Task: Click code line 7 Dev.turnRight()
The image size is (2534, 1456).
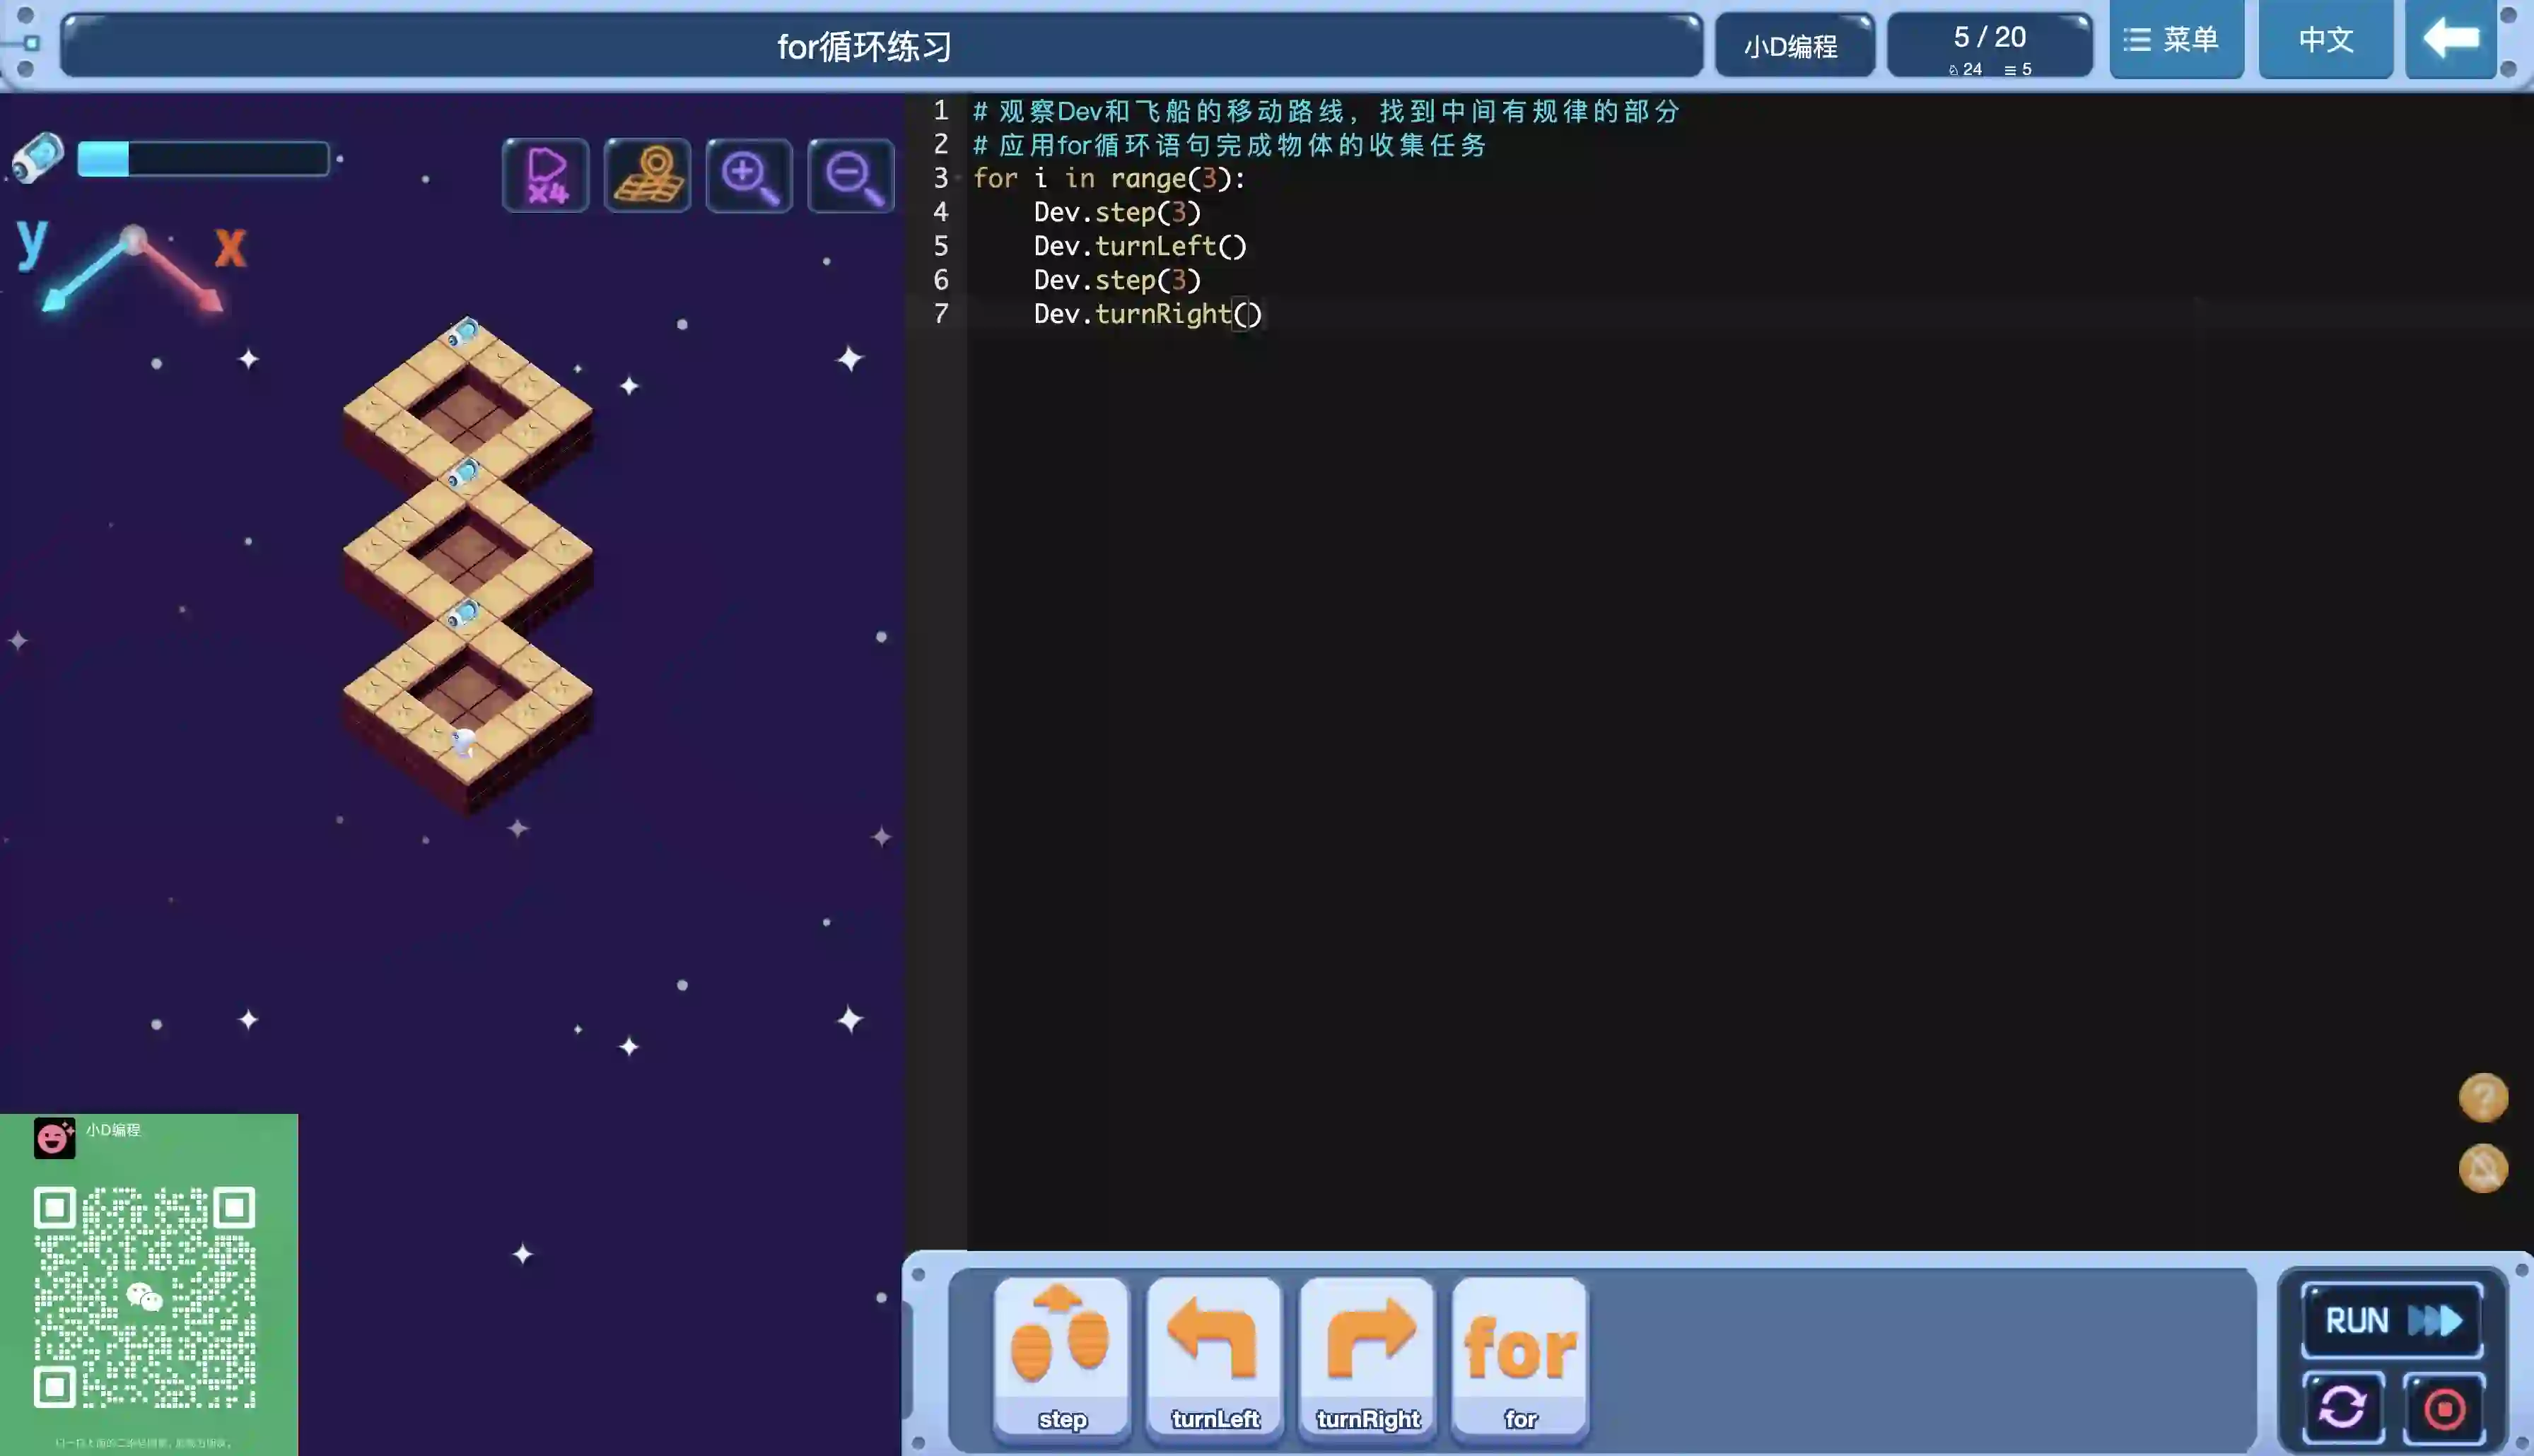Action: 1147,314
